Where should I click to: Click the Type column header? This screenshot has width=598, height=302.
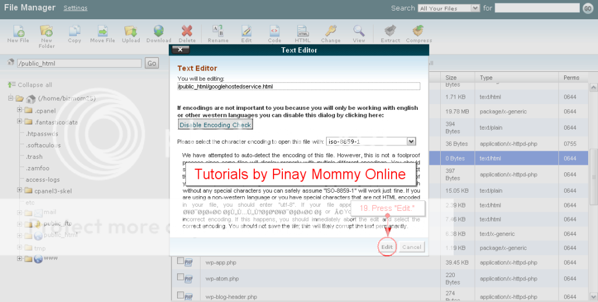pyautogui.click(x=486, y=78)
